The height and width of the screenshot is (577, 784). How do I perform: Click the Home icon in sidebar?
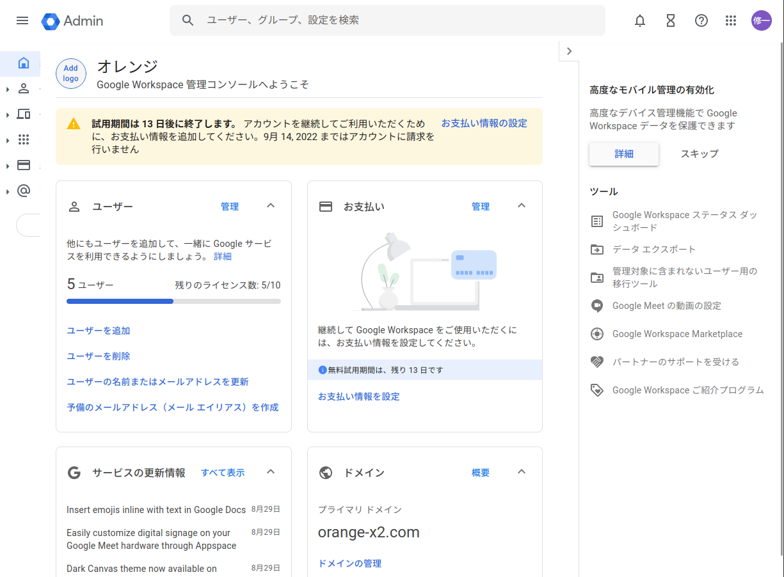tap(24, 63)
